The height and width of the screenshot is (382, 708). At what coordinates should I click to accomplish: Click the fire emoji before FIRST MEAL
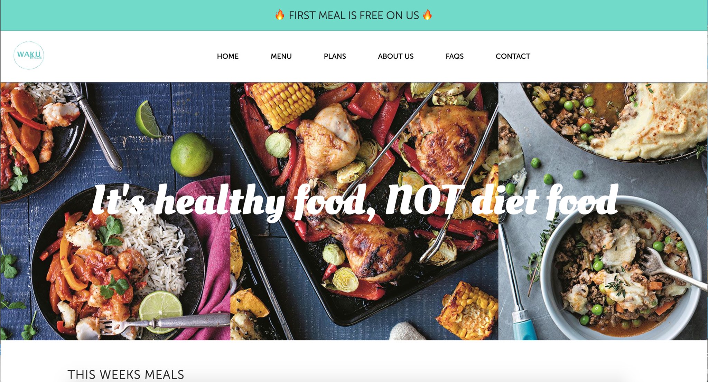click(280, 15)
